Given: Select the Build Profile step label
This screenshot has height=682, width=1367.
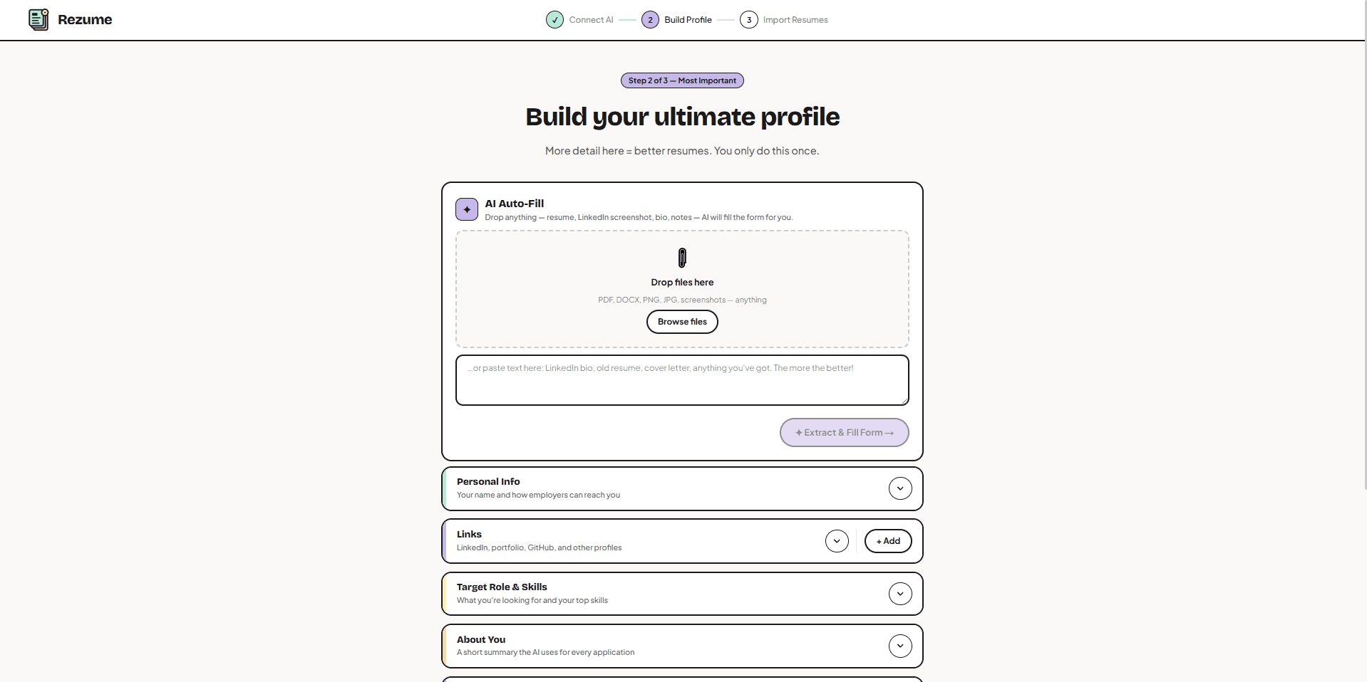Looking at the screenshot, I should point(688,20).
